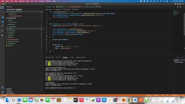Open Source Control view in activity bar
The height and width of the screenshot is (104, 185).
coord(2,17)
